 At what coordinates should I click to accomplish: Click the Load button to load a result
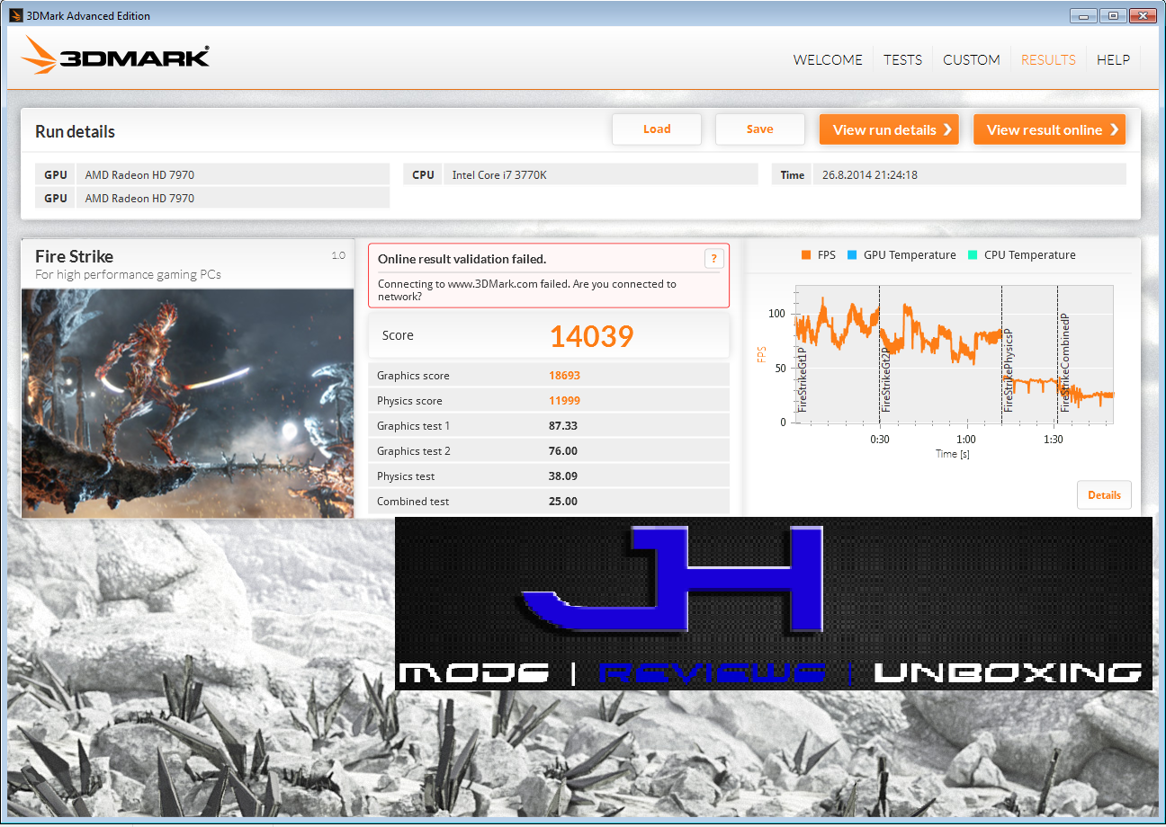(657, 129)
